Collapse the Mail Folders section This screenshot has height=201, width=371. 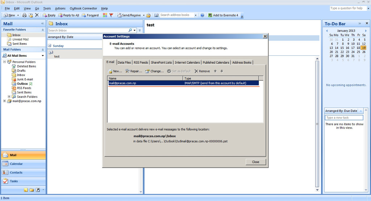pyautogui.click(x=43, y=50)
